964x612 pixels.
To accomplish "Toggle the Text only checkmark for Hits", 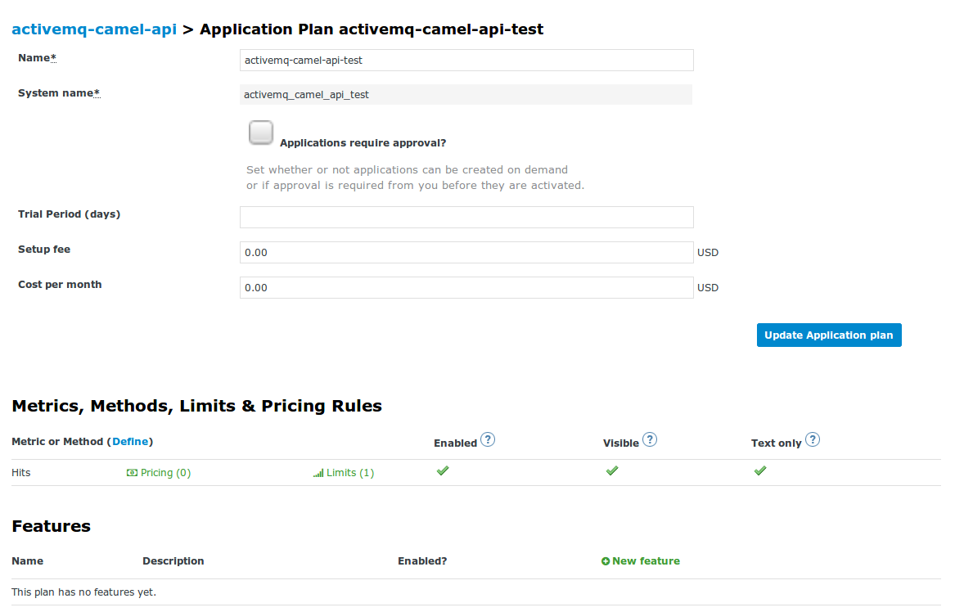I will (759, 471).
